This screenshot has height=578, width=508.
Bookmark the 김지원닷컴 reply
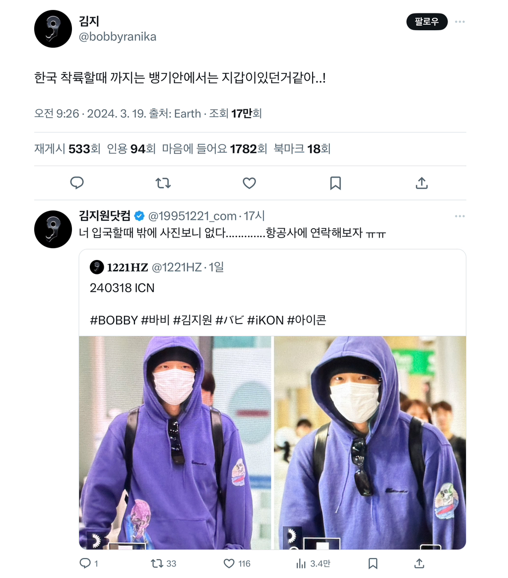[373, 563]
